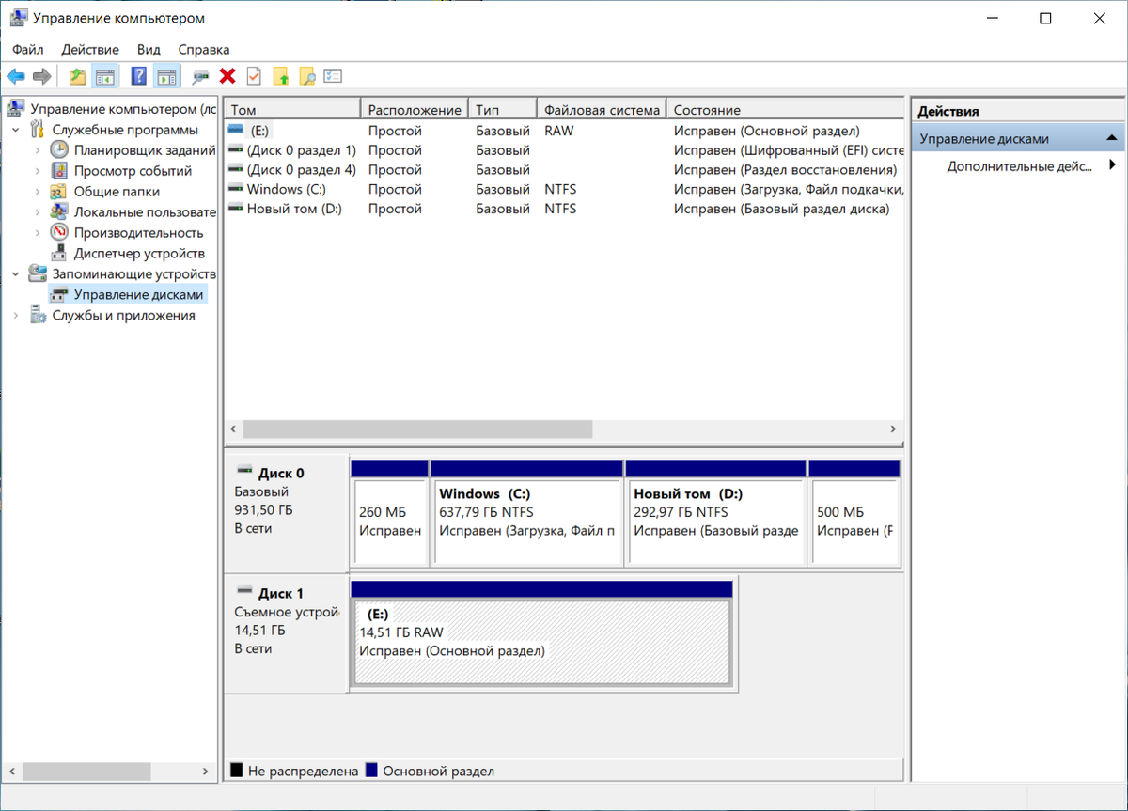Open the Справка menu
Screen dimensions: 1128x811
click(204, 49)
